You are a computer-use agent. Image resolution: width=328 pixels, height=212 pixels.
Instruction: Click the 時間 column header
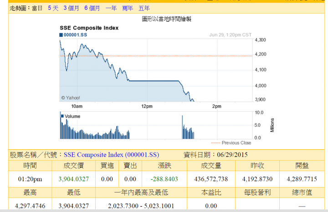coord(30,166)
